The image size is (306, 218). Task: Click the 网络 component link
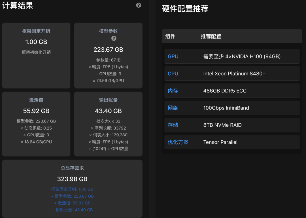173,108
